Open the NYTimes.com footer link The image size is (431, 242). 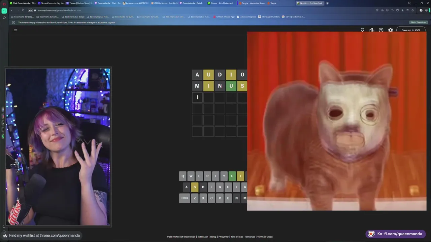click(203, 237)
